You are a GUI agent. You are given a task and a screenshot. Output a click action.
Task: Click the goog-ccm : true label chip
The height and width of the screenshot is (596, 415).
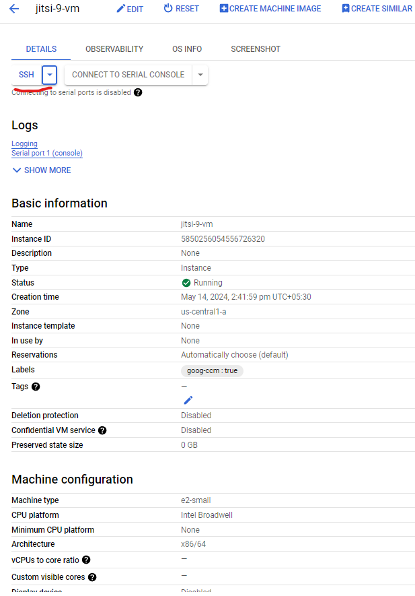pyautogui.click(x=213, y=370)
